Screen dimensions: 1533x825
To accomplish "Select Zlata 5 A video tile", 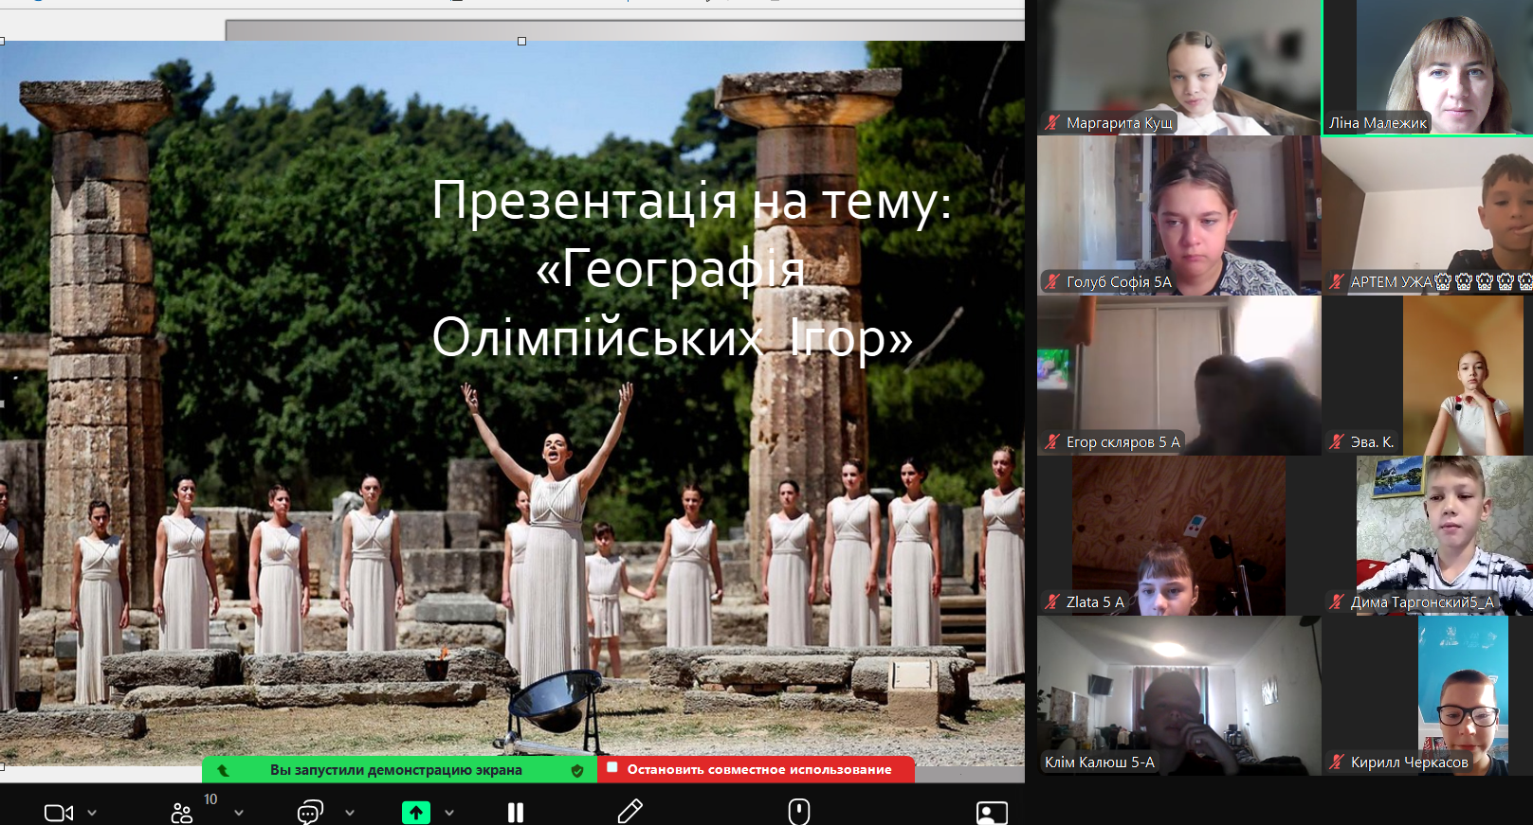I will point(1178,536).
